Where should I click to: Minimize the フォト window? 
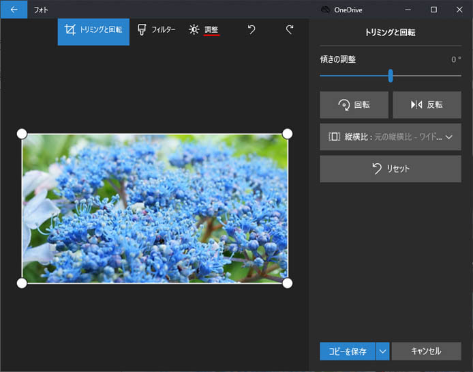pyautogui.click(x=408, y=10)
